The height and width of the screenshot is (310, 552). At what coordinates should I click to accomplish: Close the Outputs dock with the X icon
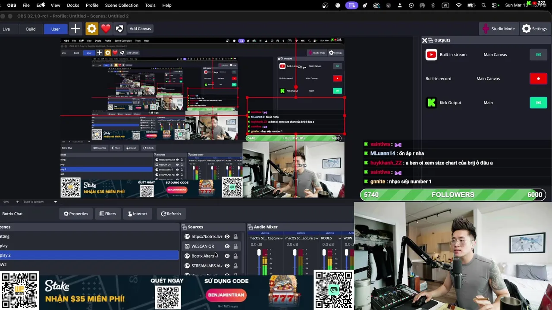pyautogui.click(x=424, y=40)
